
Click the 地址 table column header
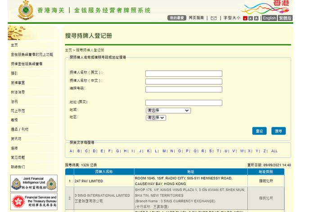coord(191,172)
